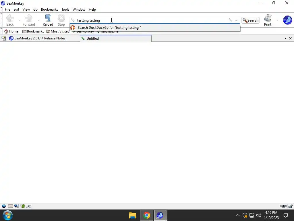Click the sync update tray icon
The height and width of the screenshot is (221, 294).
245,215
